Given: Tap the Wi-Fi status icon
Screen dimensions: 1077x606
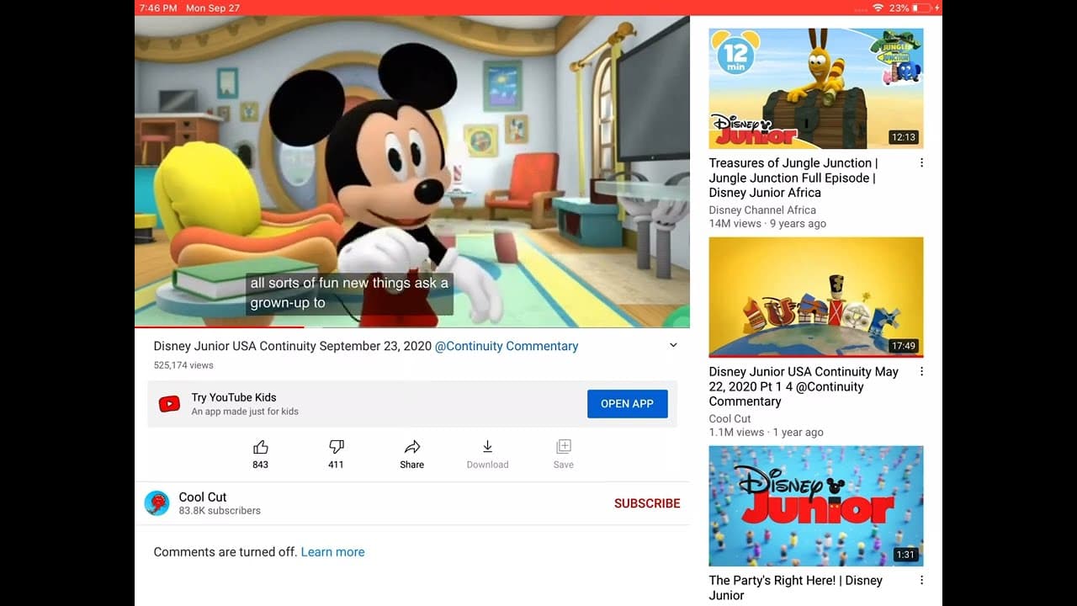Looking at the screenshot, I should 878,8.
